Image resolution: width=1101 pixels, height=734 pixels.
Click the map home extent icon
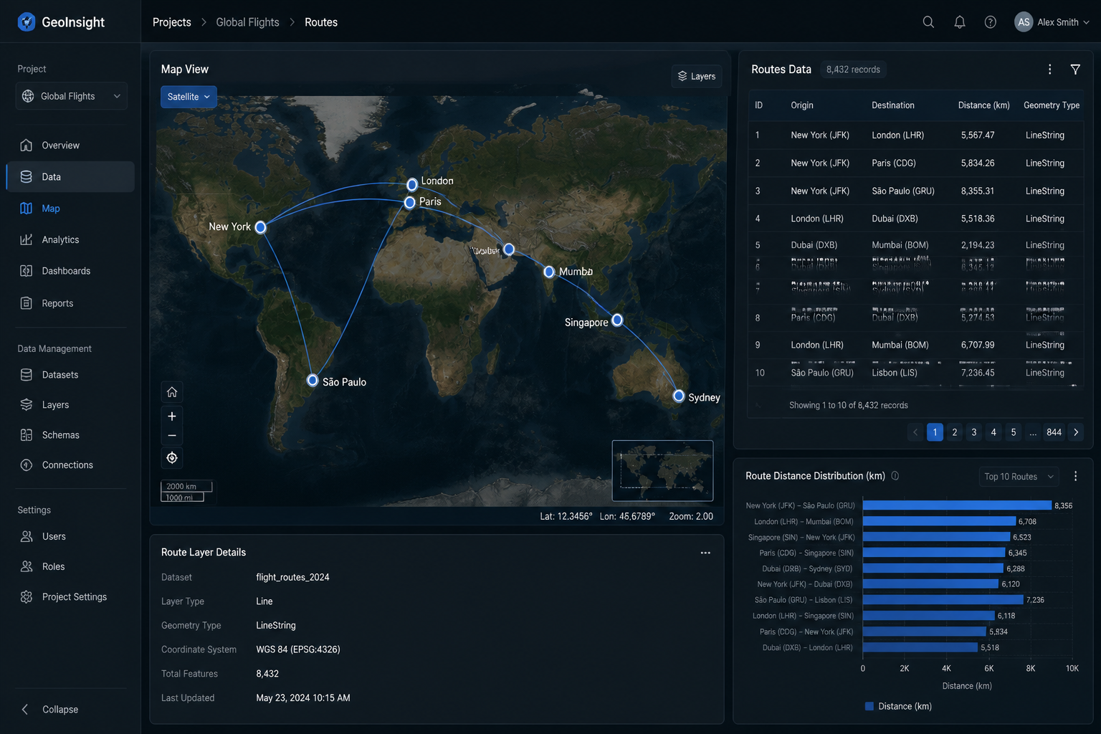point(172,392)
